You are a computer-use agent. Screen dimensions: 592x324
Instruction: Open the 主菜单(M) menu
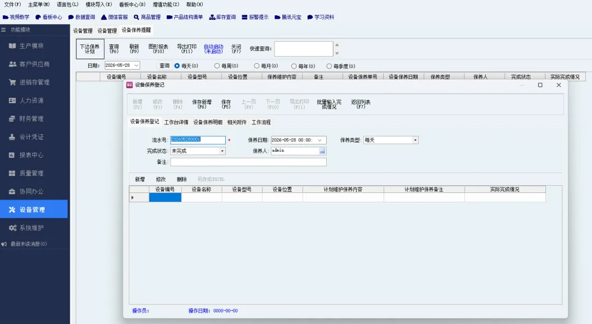[39, 4]
